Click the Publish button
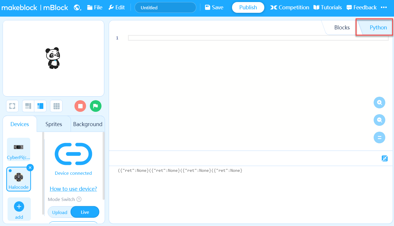This screenshot has width=394, height=226. coord(248,8)
